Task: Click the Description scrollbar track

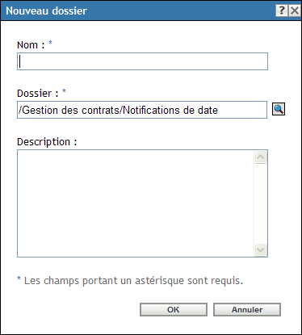Action: pyautogui.click(x=260, y=203)
